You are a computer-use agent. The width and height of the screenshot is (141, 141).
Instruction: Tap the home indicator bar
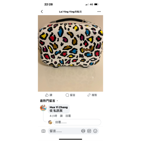pyautogui.click(x=70, y=139)
